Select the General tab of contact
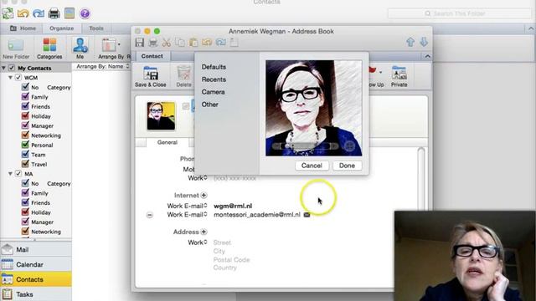 pos(167,142)
